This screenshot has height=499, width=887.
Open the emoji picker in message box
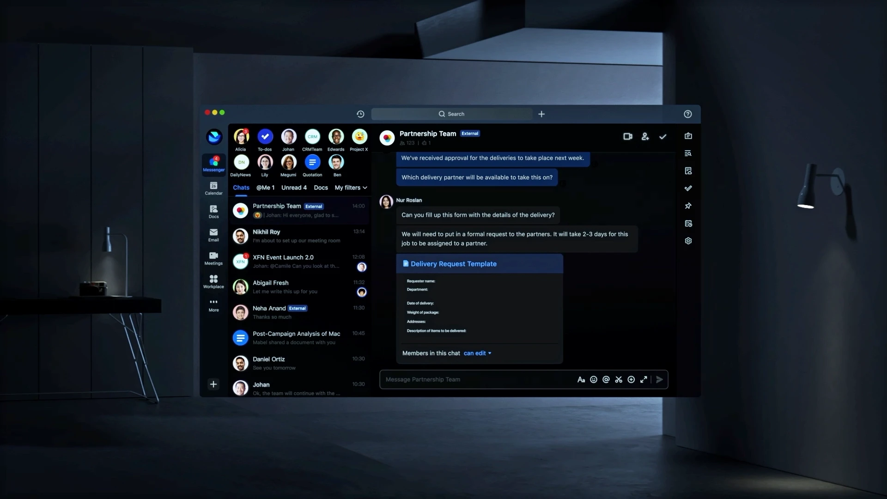pyautogui.click(x=594, y=379)
